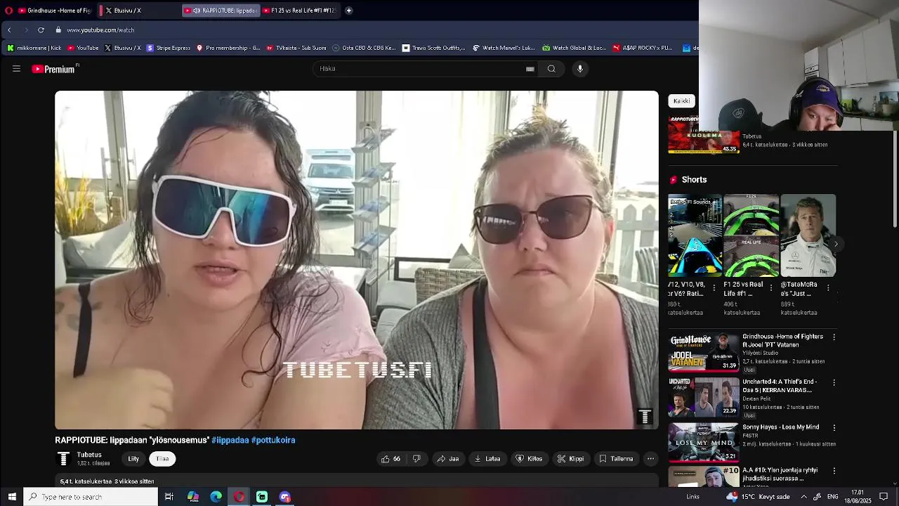Open the Stripe Express bookmark
Viewport: 899px width, 506px height.
point(168,48)
